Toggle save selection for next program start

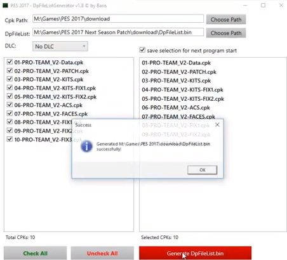pyautogui.click(x=142, y=50)
